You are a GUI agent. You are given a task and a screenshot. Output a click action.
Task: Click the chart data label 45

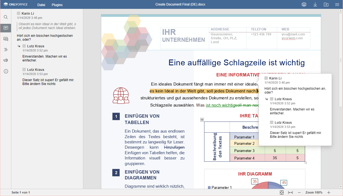(284, 183)
